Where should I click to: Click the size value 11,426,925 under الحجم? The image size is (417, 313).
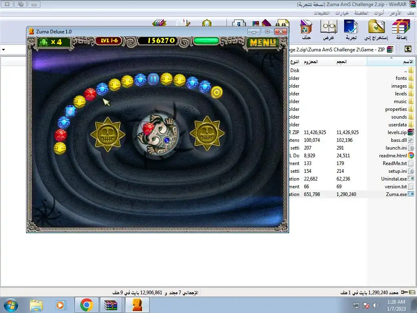click(x=348, y=132)
